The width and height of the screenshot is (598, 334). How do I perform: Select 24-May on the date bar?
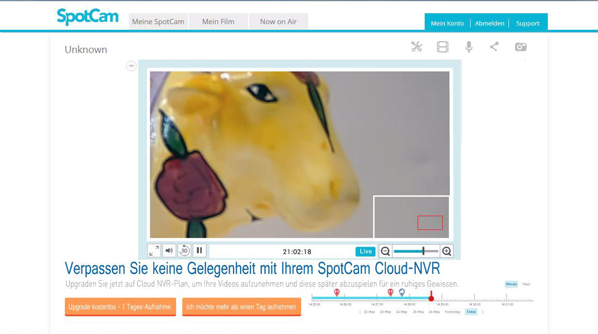[402, 312]
